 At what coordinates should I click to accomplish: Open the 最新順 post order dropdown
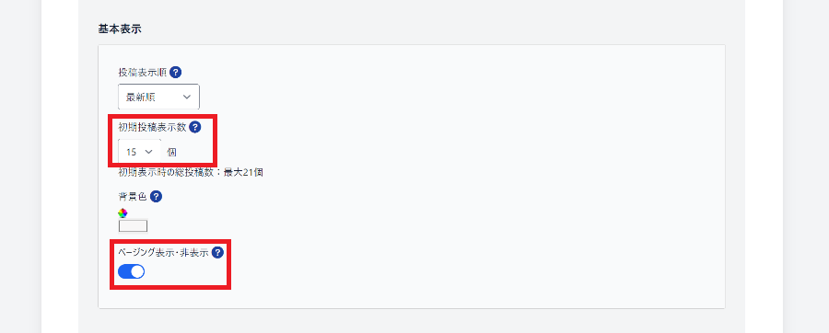tap(158, 98)
